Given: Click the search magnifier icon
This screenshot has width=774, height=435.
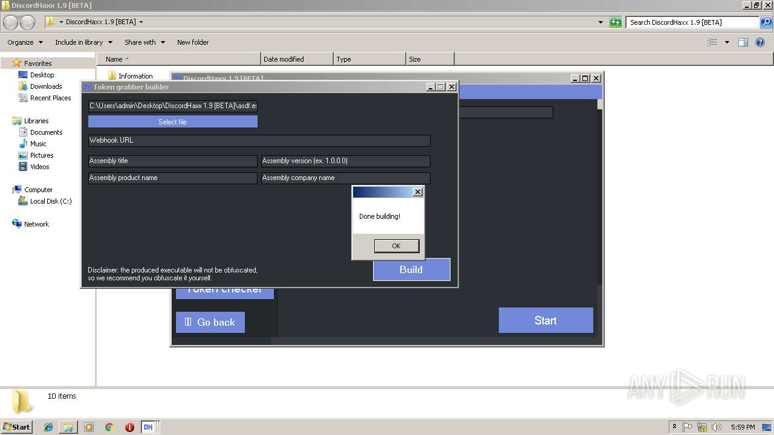Looking at the screenshot, I should click(x=766, y=22).
